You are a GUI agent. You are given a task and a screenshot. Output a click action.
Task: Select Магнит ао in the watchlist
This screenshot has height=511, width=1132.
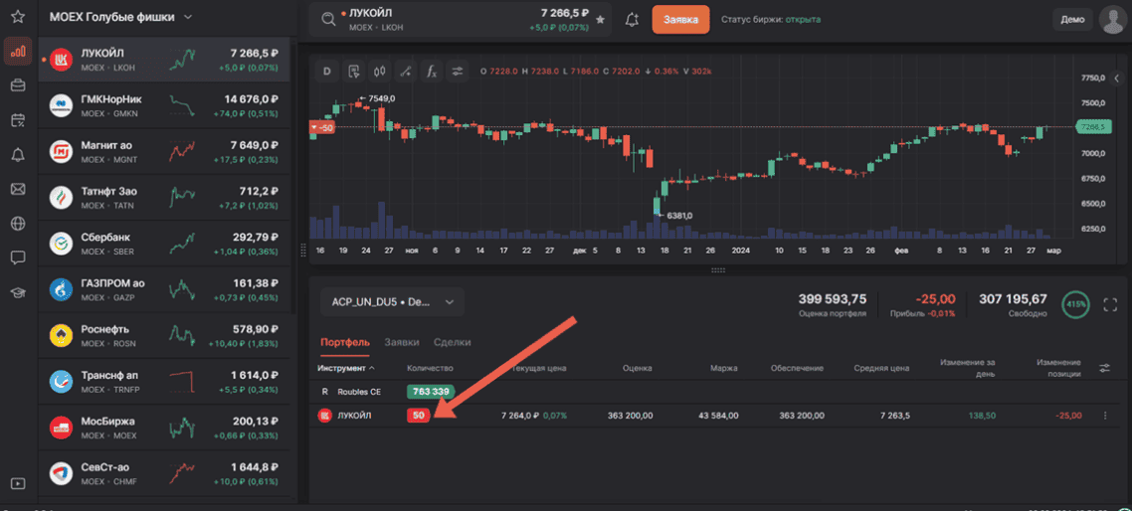164,151
